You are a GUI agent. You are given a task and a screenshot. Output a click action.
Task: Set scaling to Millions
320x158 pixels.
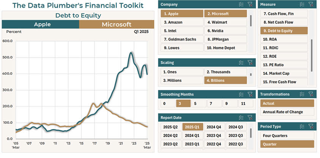182,80
